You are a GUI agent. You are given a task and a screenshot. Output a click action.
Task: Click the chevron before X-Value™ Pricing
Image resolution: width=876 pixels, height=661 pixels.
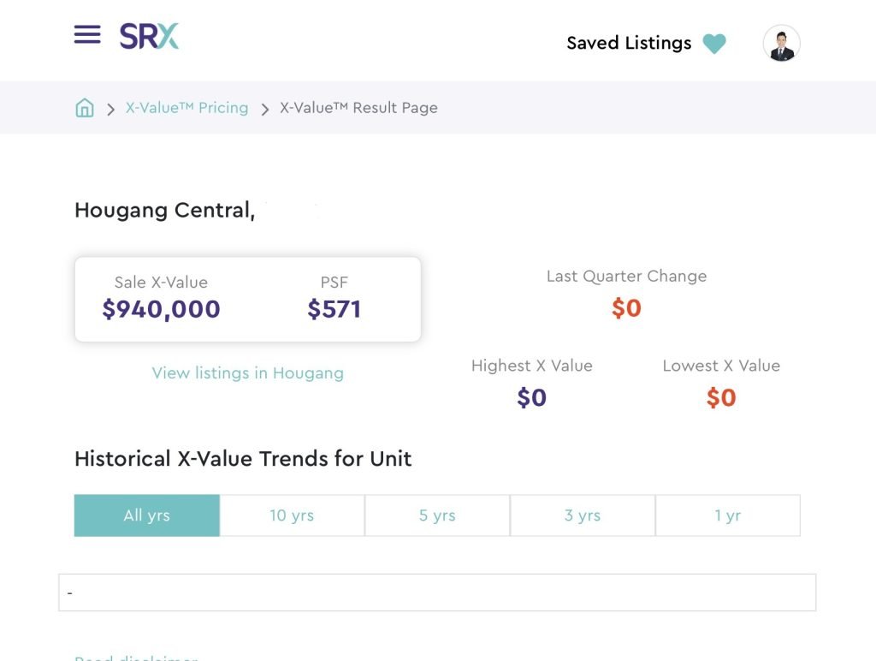(110, 109)
